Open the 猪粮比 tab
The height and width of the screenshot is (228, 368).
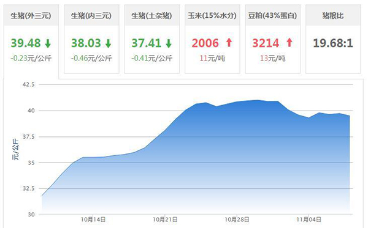pos(333,39)
